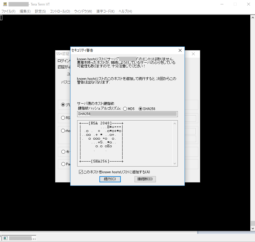Click the up arrow of the key fingerprint scrollbar
The width and height of the screenshot is (255, 242).
pos(175,123)
